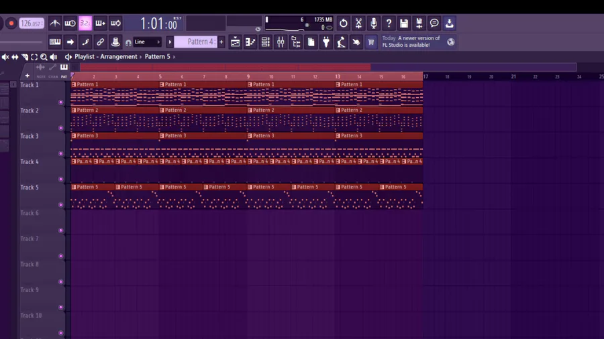The image size is (604, 339).
Task: Open the Browser view icon
Action: click(296, 42)
